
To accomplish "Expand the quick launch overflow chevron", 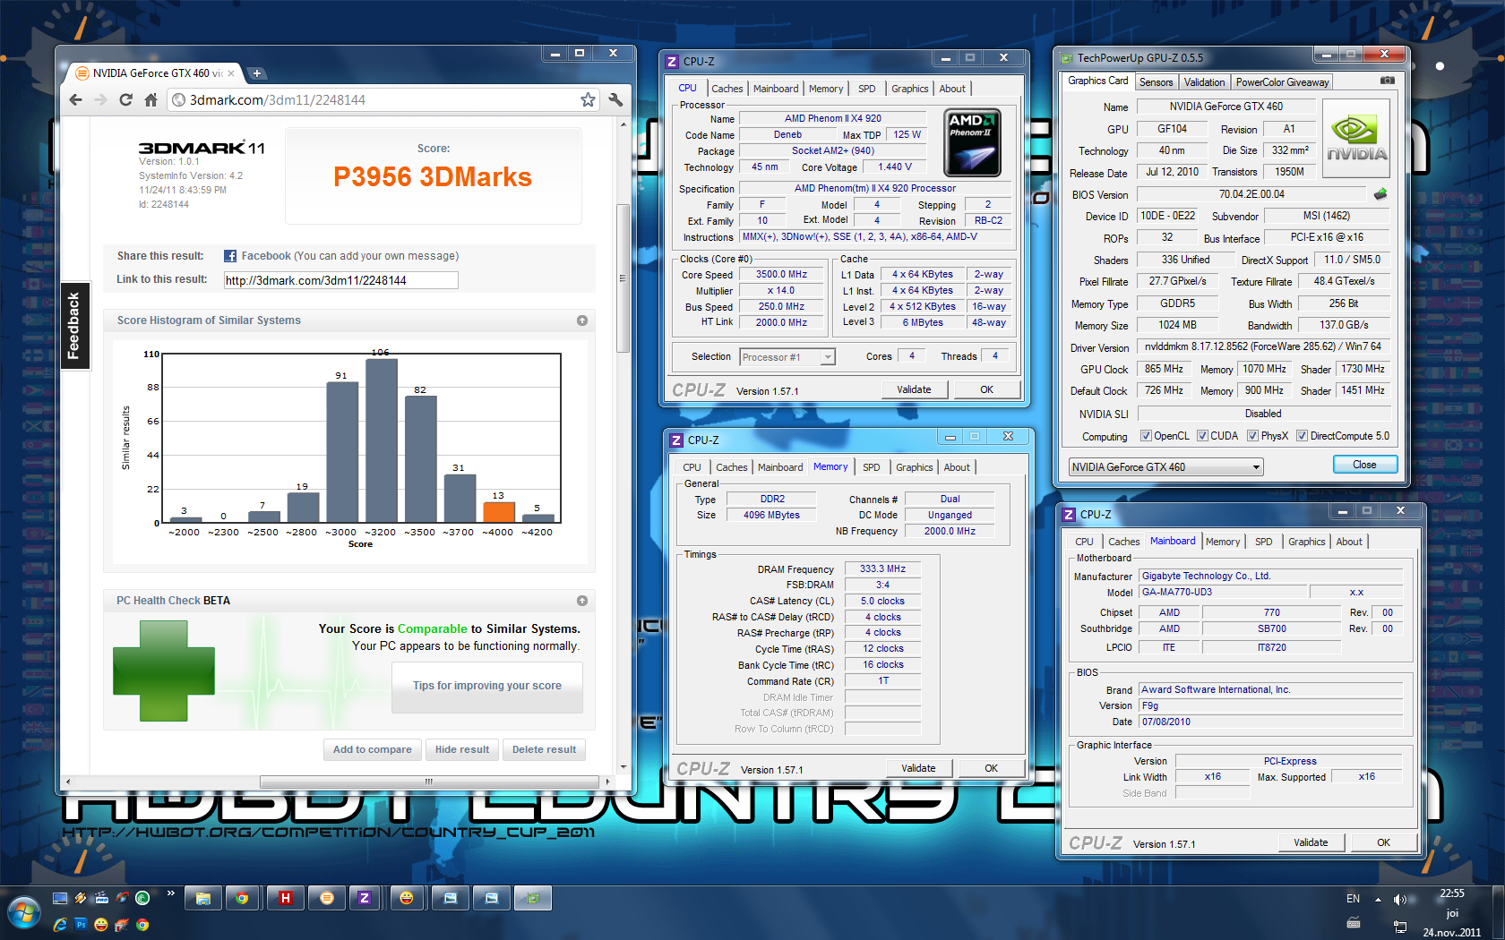I will click(170, 893).
